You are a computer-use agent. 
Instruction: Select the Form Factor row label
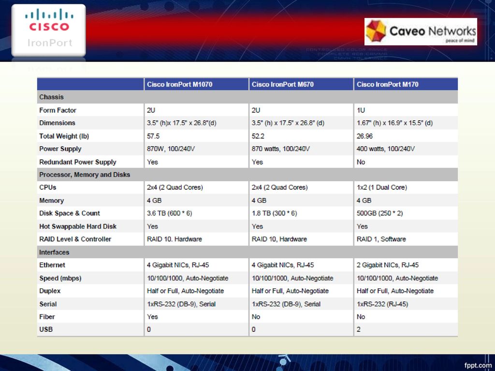coord(58,111)
